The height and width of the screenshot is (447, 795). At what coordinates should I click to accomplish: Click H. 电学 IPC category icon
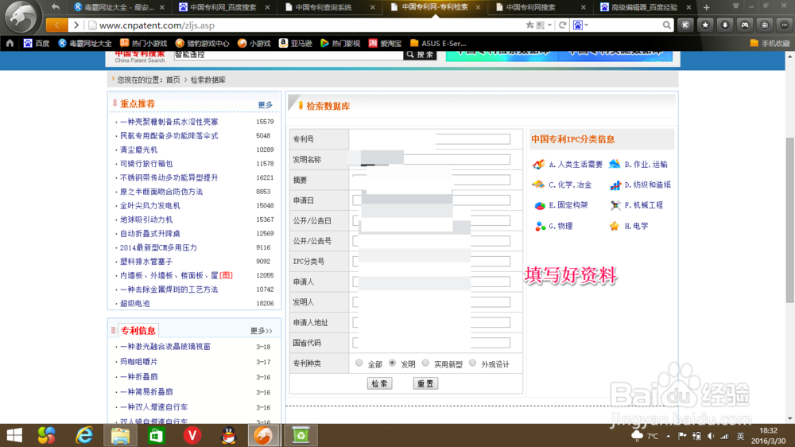tap(615, 226)
